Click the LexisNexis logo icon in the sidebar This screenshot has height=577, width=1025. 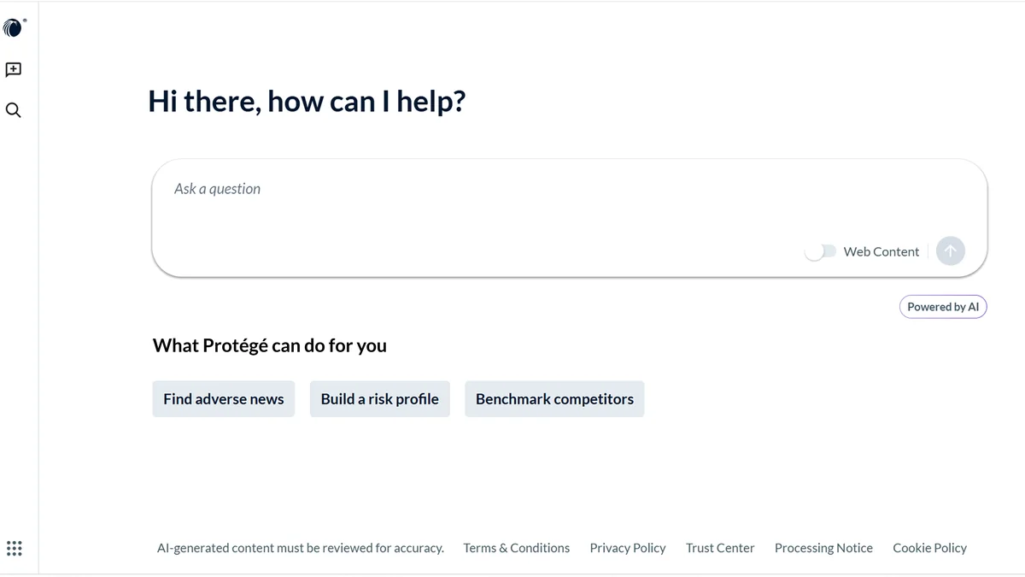tap(14, 28)
